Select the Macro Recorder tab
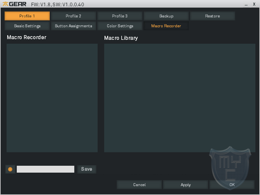260x195 pixels. pyautogui.click(x=166, y=26)
